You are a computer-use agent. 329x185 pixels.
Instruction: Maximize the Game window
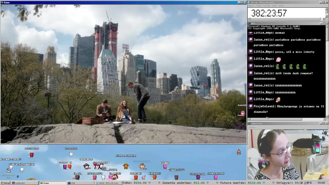[x=242, y=2]
